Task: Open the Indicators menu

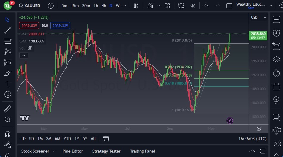Action: pos(150,6)
